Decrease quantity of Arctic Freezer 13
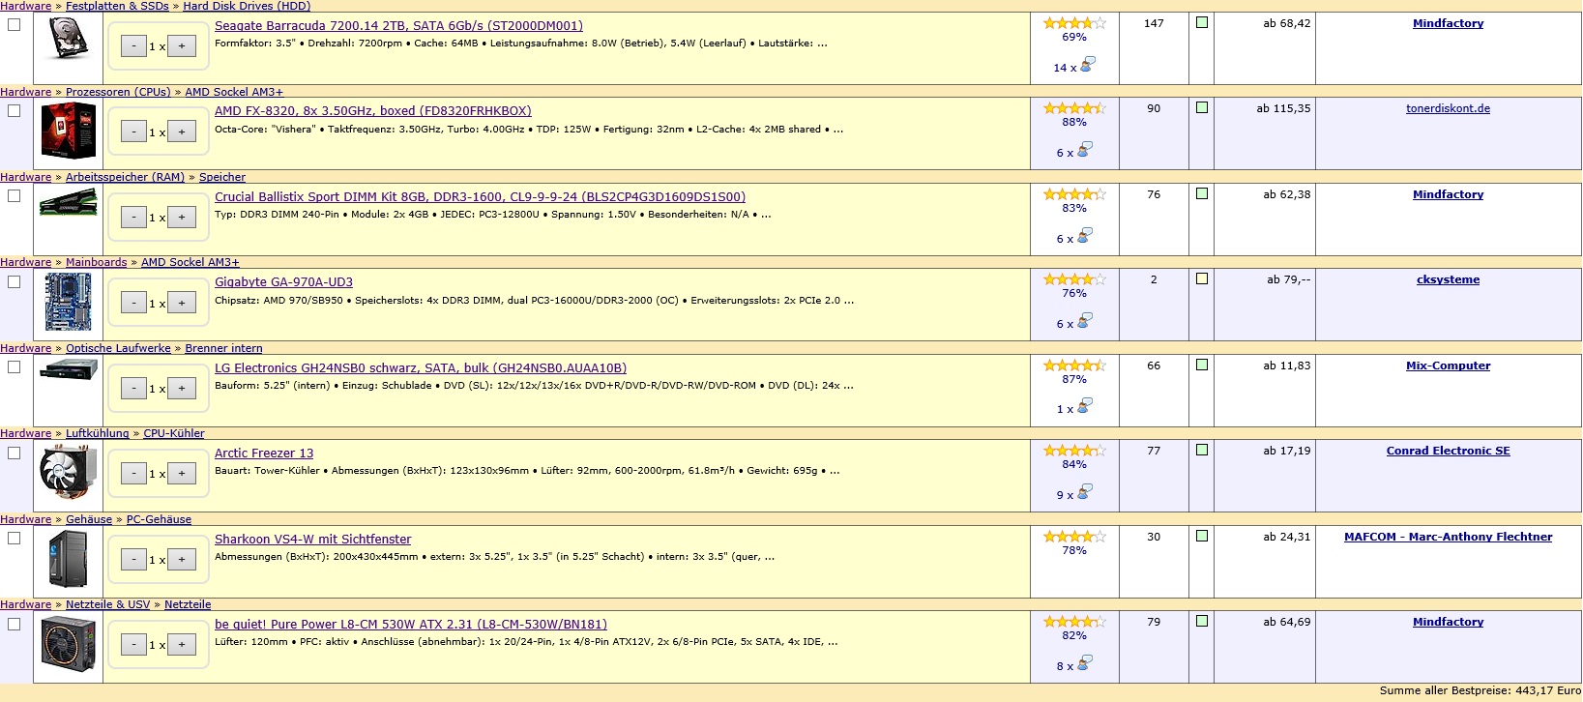 point(133,474)
